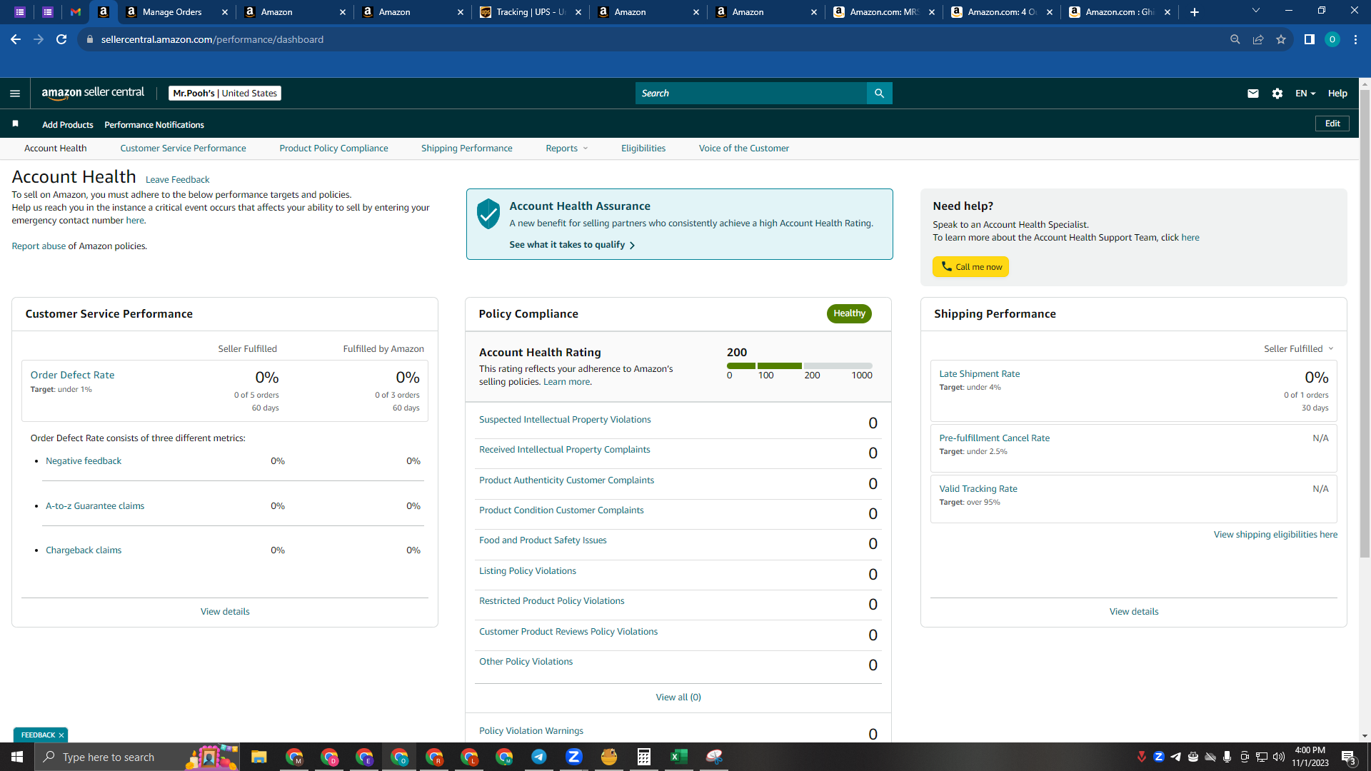1371x771 pixels.
Task: Click the Windows taskbar search box
Action: click(137, 757)
